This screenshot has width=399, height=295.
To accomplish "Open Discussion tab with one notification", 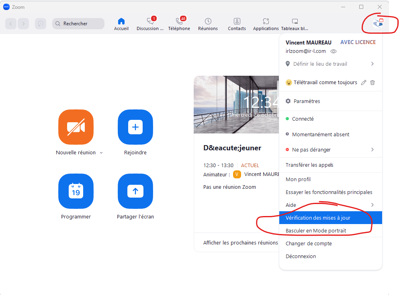I will tap(150, 24).
